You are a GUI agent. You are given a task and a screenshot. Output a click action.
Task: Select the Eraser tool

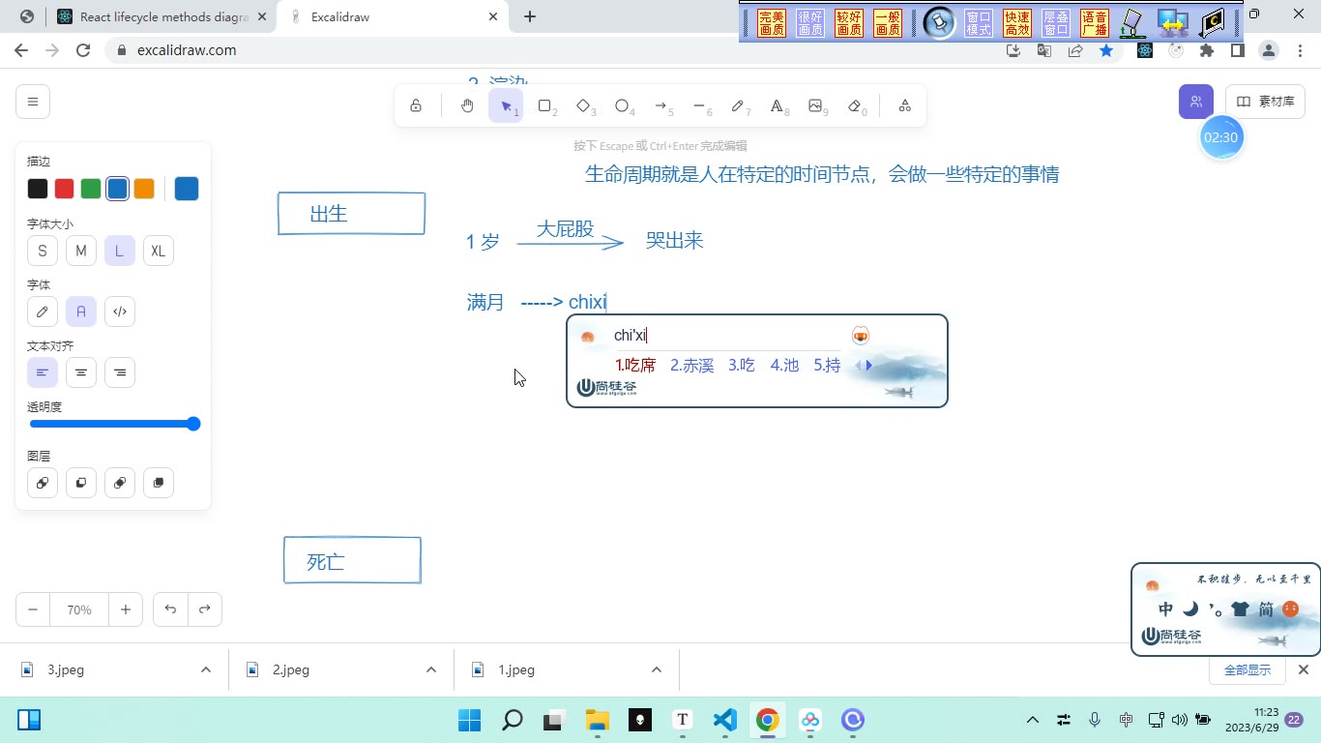[x=854, y=105]
